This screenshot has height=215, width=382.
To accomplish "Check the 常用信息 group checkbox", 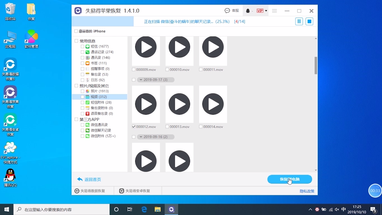I will click(x=76, y=41).
